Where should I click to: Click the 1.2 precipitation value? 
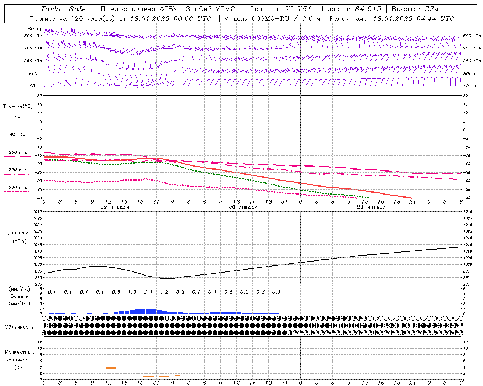pyautogui.click(x=164, y=292)
